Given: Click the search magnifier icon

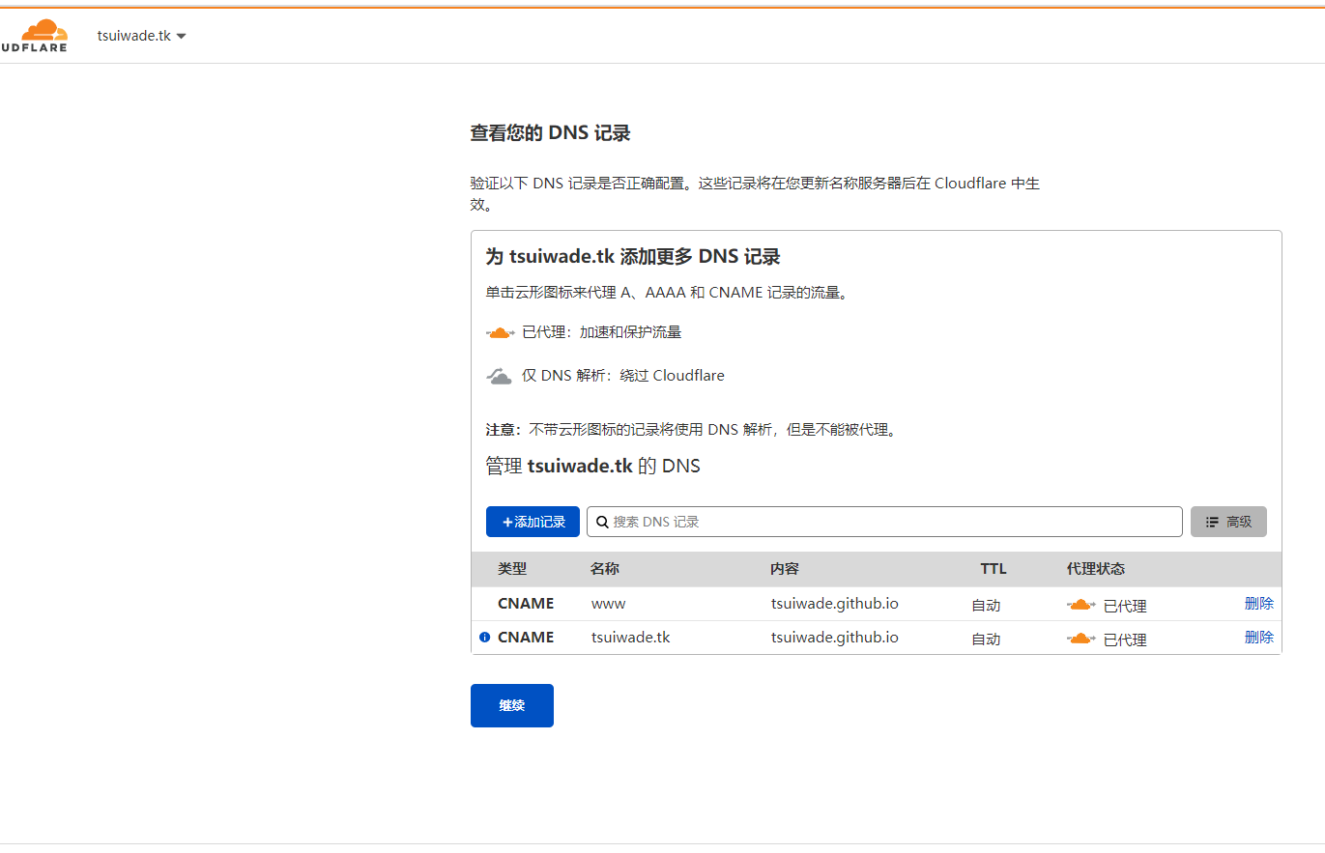Looking at the screenshot, I should pyautogui.click(x=602, y=522).
